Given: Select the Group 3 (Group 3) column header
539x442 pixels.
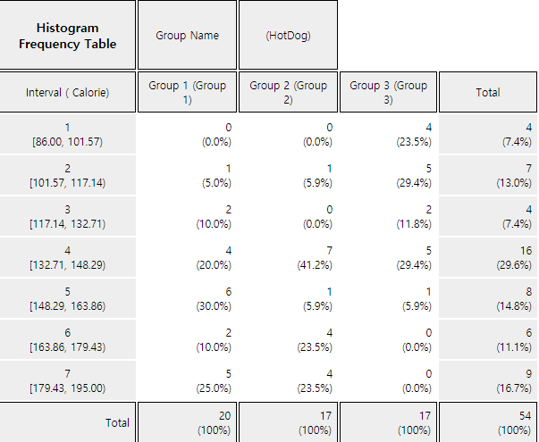Looking at the screenshot, I should click(x=388, y=92).
